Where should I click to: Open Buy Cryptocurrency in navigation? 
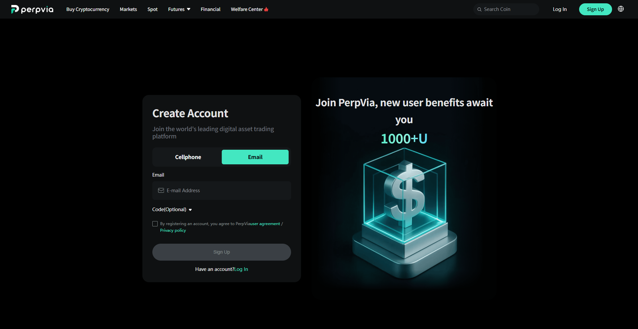88,9
